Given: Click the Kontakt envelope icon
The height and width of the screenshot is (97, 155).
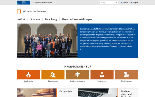Looking at the screenshot, I should click(x=121, y=3).
